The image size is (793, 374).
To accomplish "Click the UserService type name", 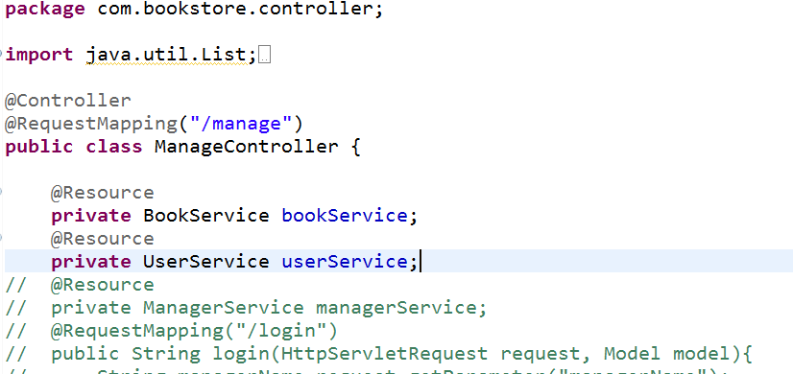I will coord(205,262).
